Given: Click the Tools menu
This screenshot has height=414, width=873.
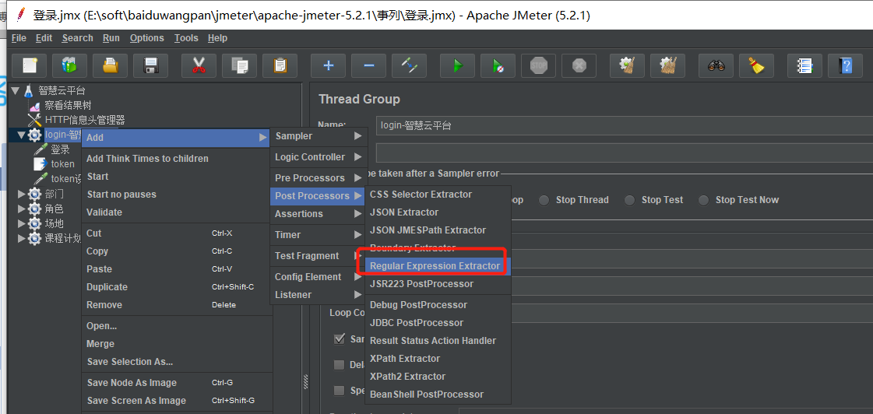Looking at the screenshot, I should point(186,38).
